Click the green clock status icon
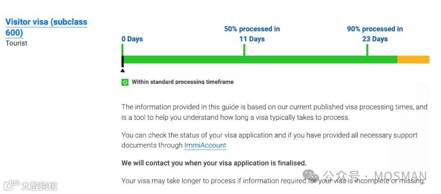This screenshot has height=194, width=441. [125, 82]
